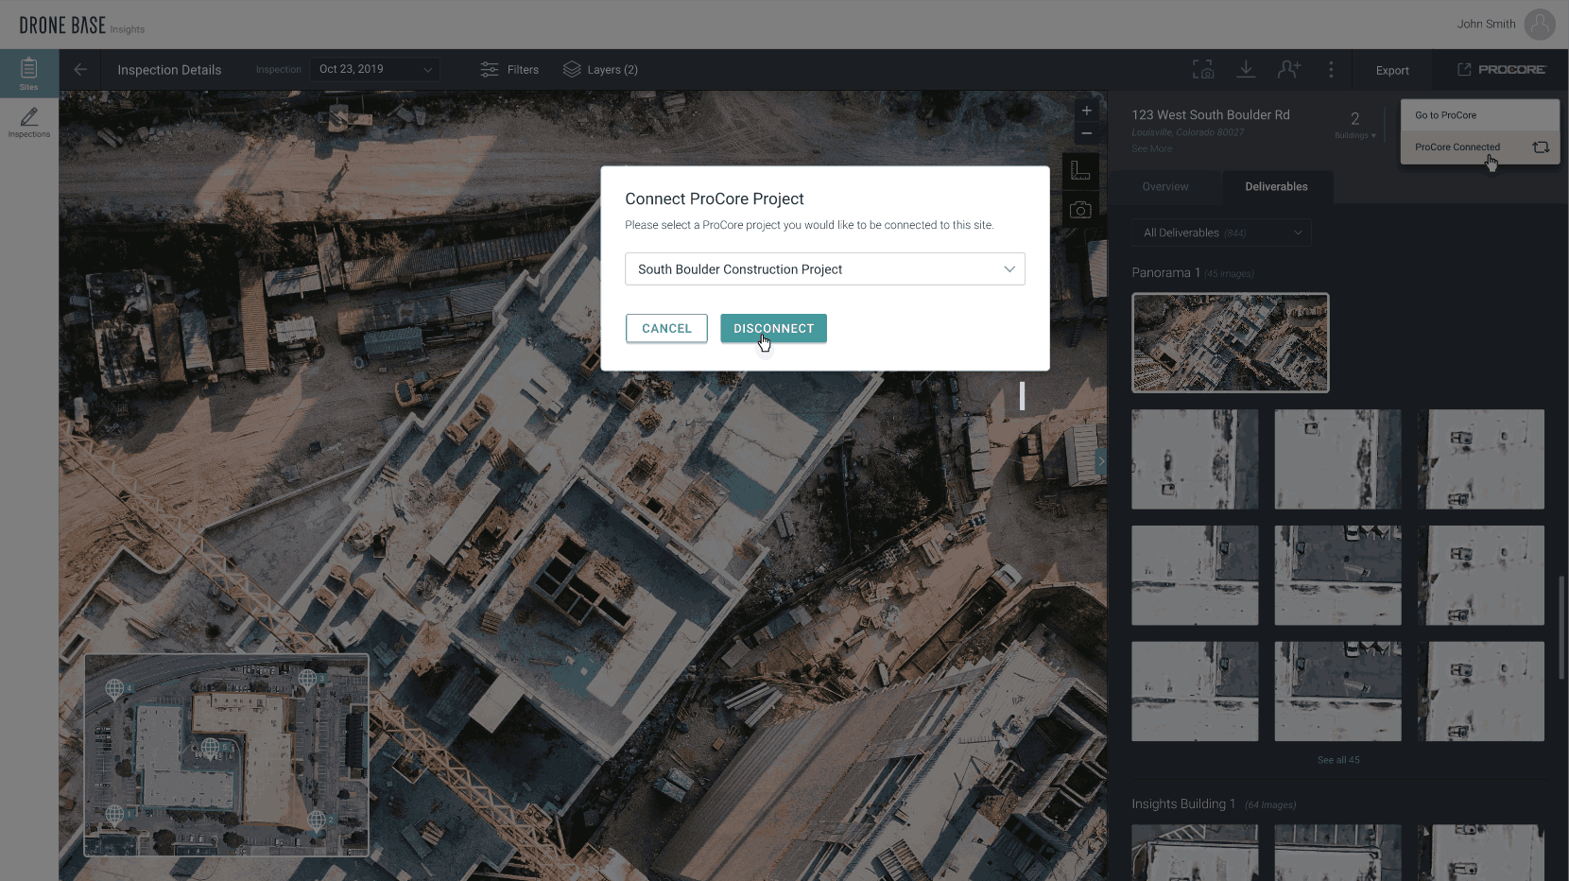Viewport: 1569px width, 881px height.
Task: Click the Export button
Action: click(1392, 70)
